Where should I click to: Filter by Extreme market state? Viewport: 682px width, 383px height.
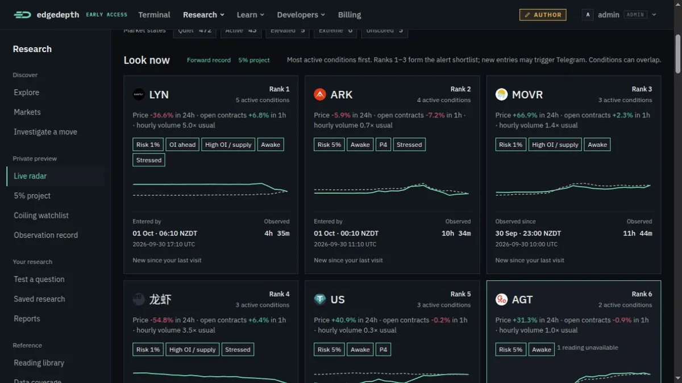click(335, 31)
